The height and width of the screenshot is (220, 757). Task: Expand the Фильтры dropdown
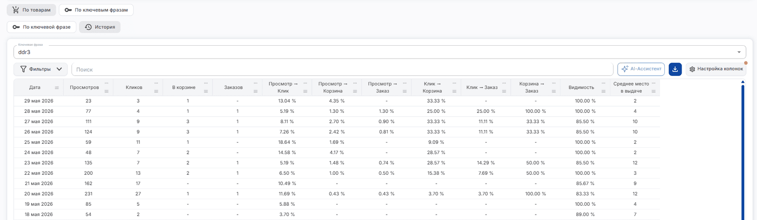pyautogui.click(x=40, y=69)
